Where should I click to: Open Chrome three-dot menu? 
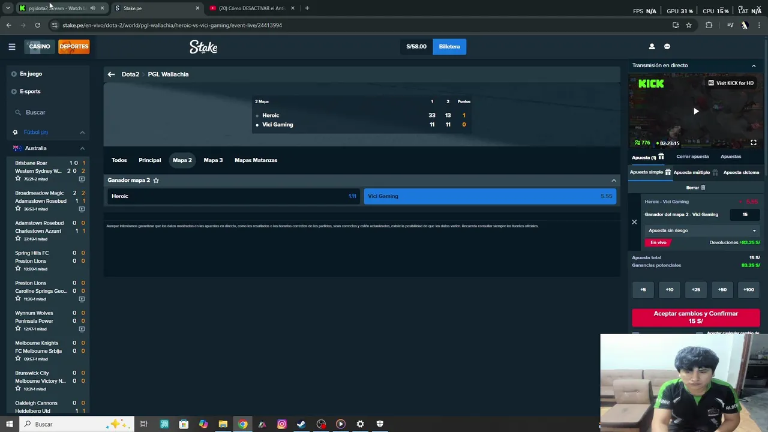[759, 25]
